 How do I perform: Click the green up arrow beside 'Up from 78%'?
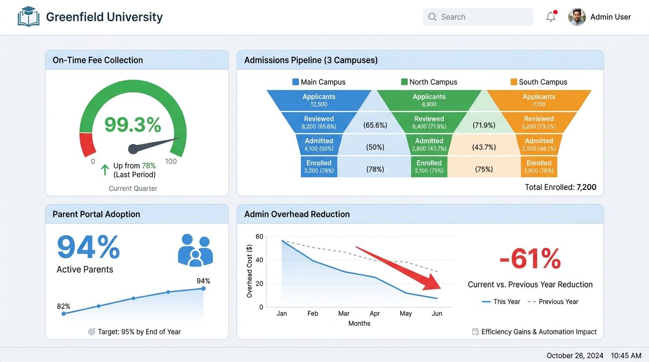click(105, 170)
